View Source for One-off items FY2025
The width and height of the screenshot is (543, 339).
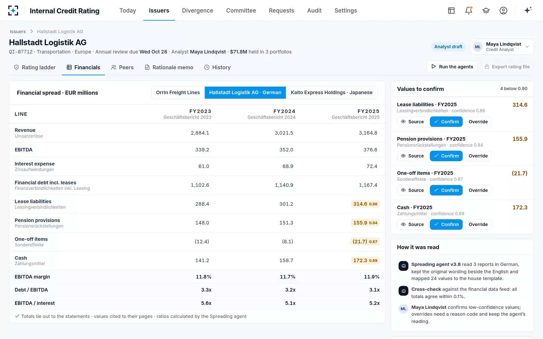pyautogui.click(x=412, y=190)
